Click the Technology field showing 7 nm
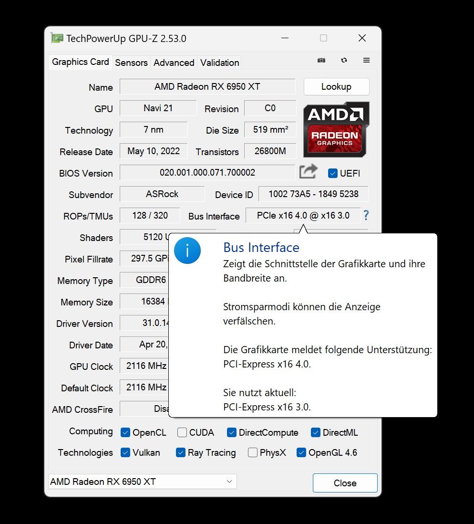 (154, 130)
